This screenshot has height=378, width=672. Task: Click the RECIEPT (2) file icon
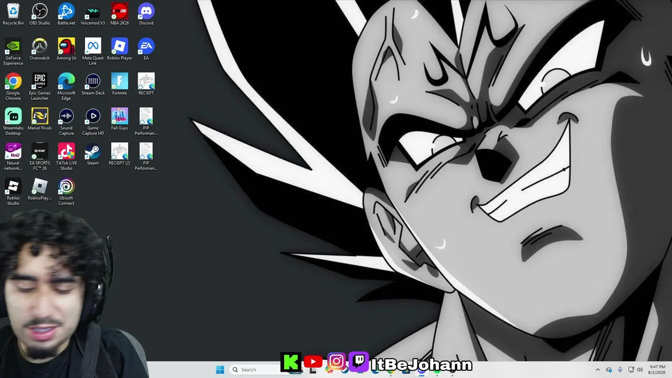tap(120, 154)
